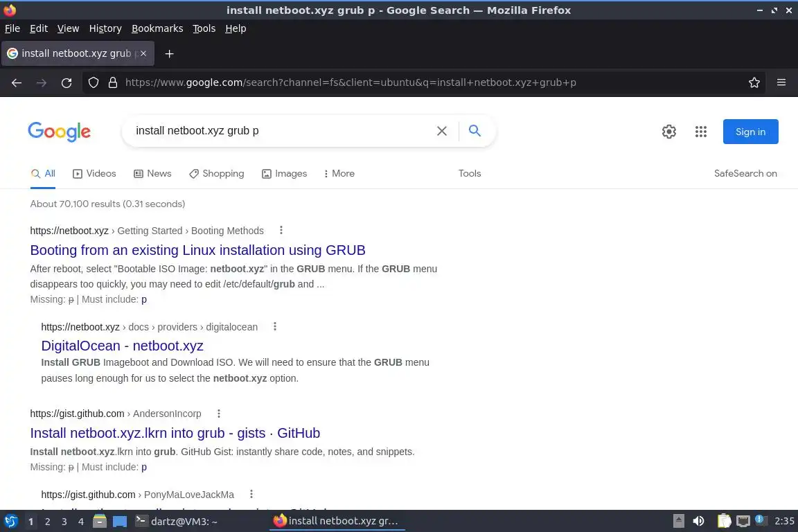Open the Help menu
This screenshot has height=532, width=798.
pos(236,28)
